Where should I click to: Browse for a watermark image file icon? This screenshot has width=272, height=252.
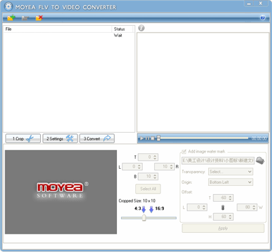click(260, 161)
